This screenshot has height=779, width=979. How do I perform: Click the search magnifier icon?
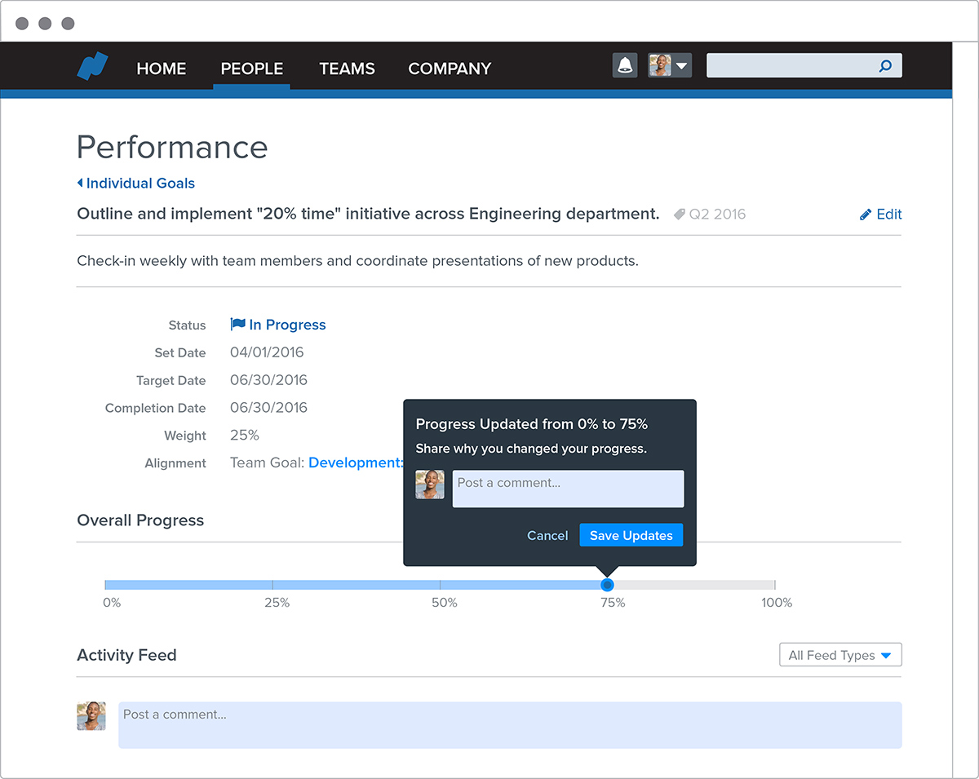885,66
